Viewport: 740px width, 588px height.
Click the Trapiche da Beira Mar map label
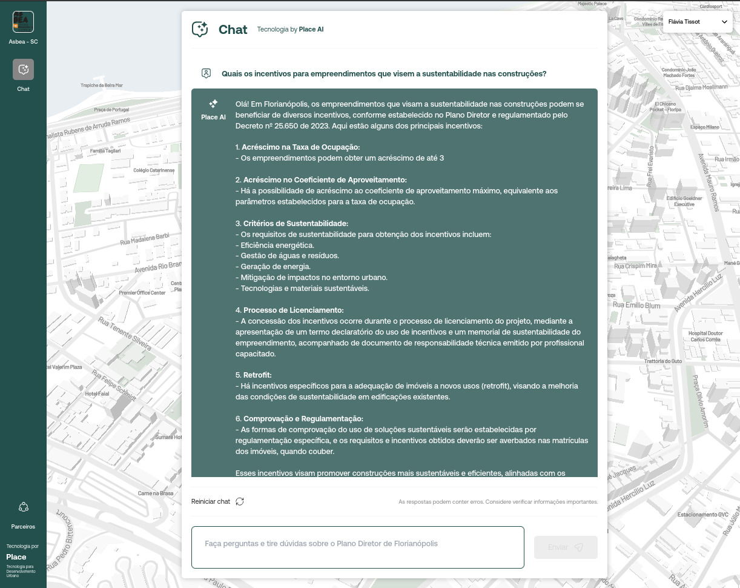(x=102, y=85)
